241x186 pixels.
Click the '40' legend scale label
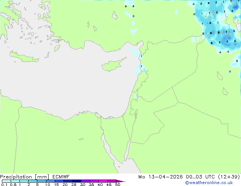(100, 184)
